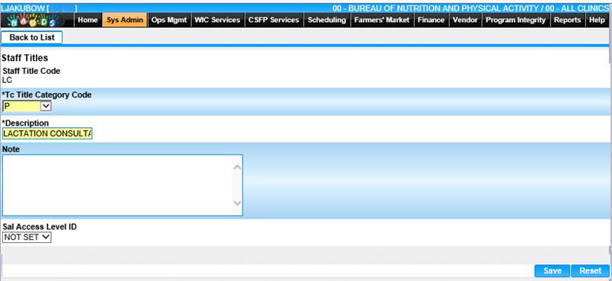Image resolution: width=612 pixels, height=281 pixels.
Task: Open the Program Integrity menu
Action: pyautogui.click(x=516, y=20)
